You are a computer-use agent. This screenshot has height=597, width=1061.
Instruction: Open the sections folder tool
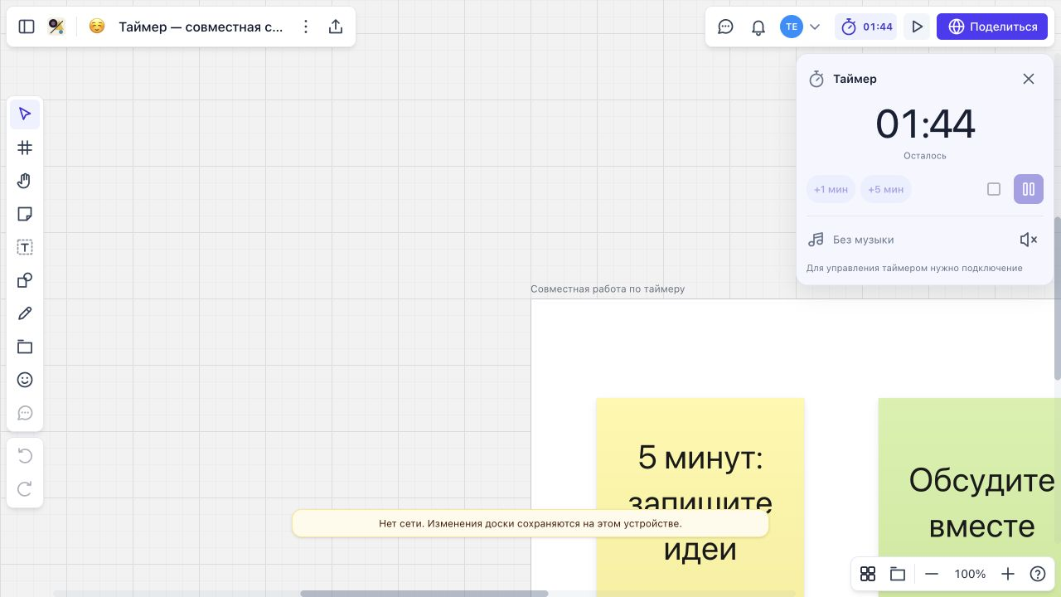tap(25, 347)
